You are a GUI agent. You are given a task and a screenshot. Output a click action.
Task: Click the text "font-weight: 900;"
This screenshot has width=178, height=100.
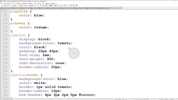pyautogui.click(x=37, y=59)
